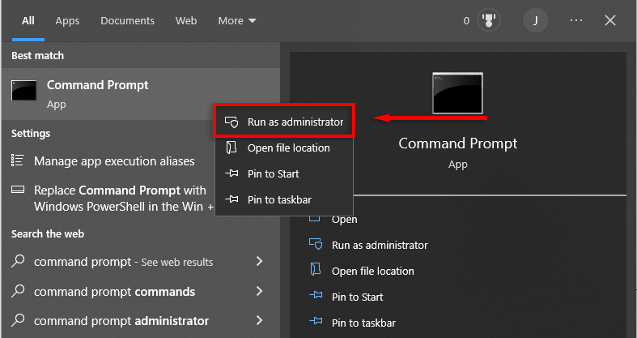The image size is (637, 338).
Task: Click the Manage app execution aliases icon
Action: click(x=19, y=161)
